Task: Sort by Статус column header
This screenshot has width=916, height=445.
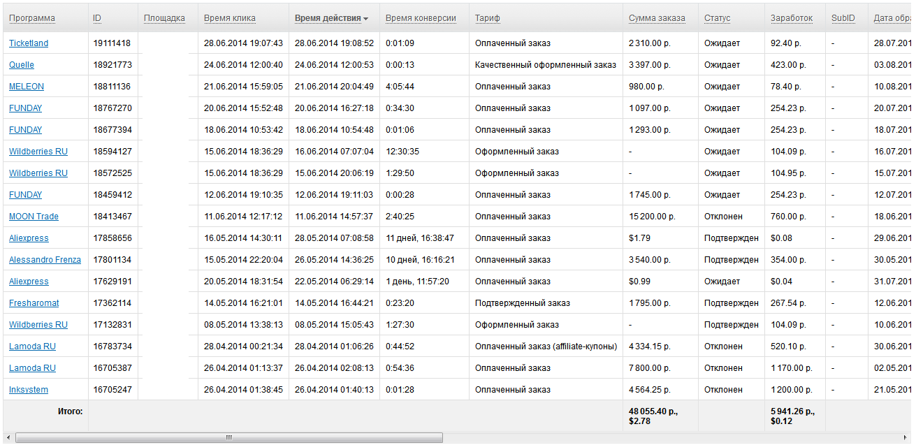Action: pos(717,18)
